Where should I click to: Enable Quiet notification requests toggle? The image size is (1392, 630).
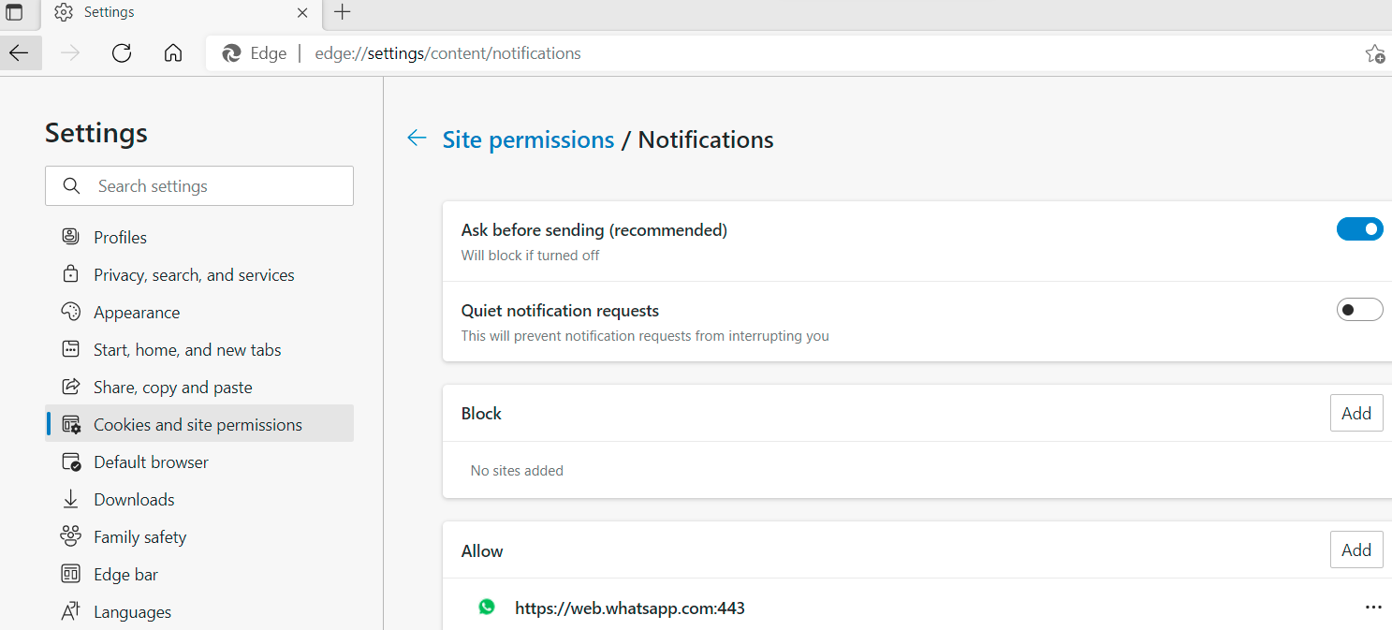(1359, 310)
